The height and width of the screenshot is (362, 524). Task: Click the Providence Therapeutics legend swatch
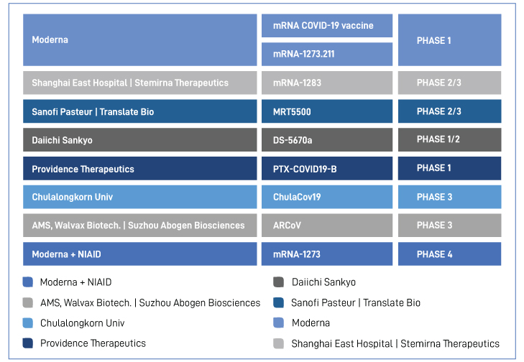[28, 343]
